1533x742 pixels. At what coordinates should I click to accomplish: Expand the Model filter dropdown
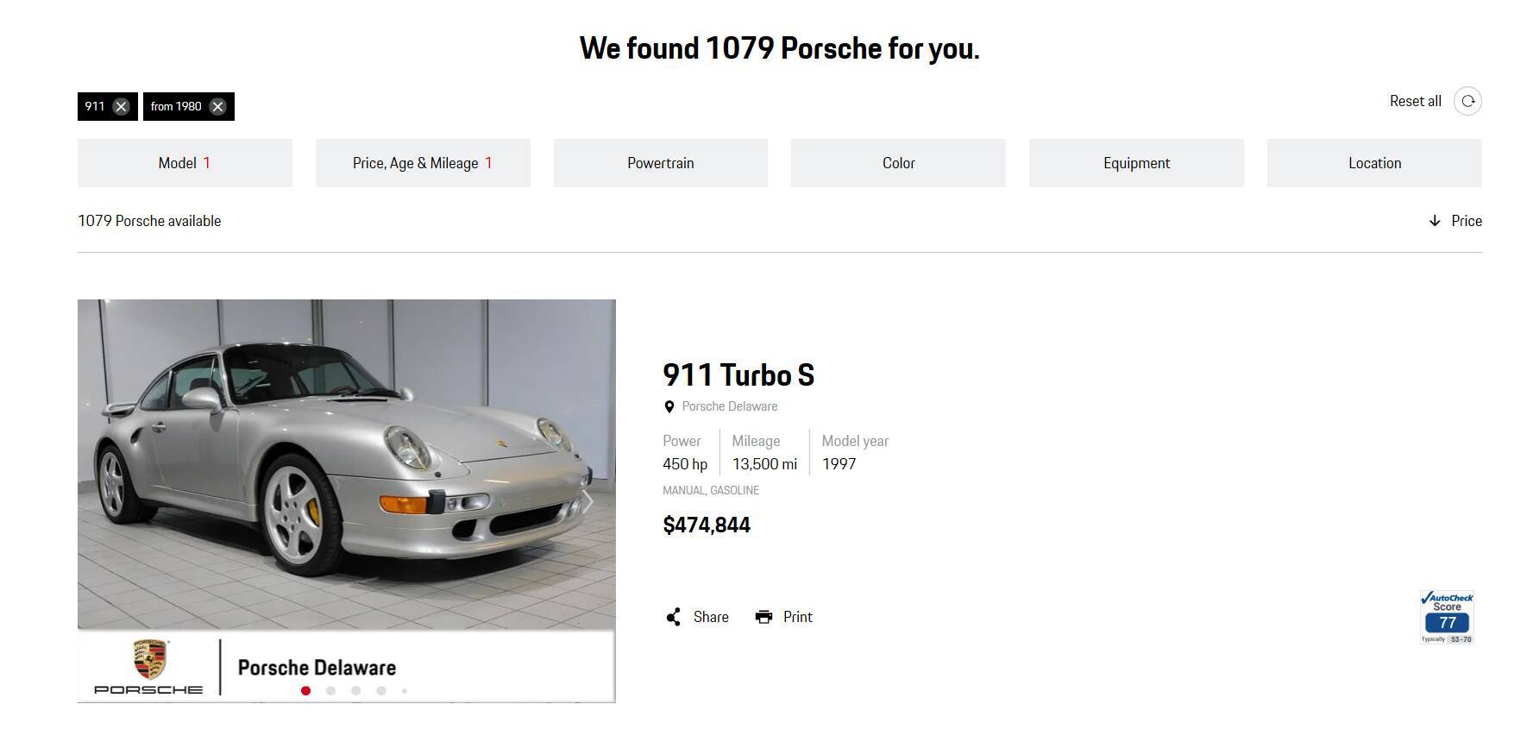185,163
